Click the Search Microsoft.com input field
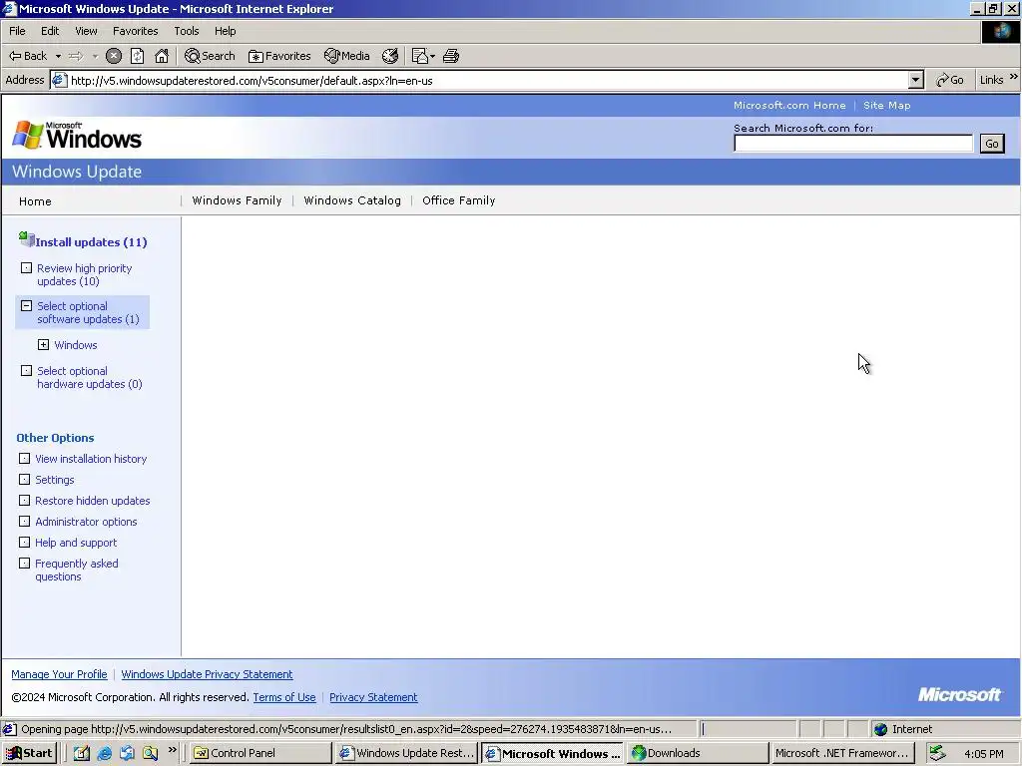Image resolution: width=1022 pixels, height=766 pixels. click(853, 144)
